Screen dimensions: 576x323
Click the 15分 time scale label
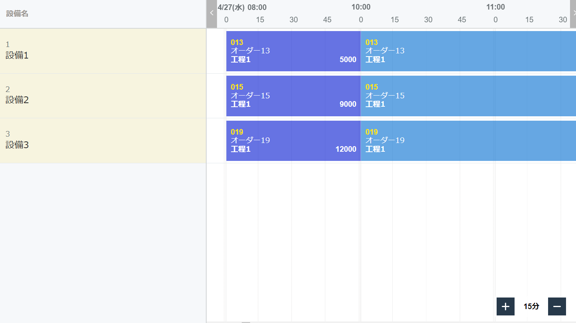point(531,306)
